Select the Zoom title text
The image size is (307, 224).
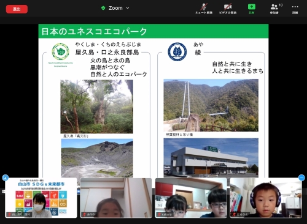click(x=115, y=8)
